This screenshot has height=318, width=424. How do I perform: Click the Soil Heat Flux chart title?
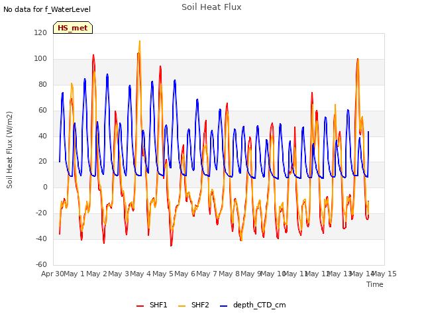(211, 7)
